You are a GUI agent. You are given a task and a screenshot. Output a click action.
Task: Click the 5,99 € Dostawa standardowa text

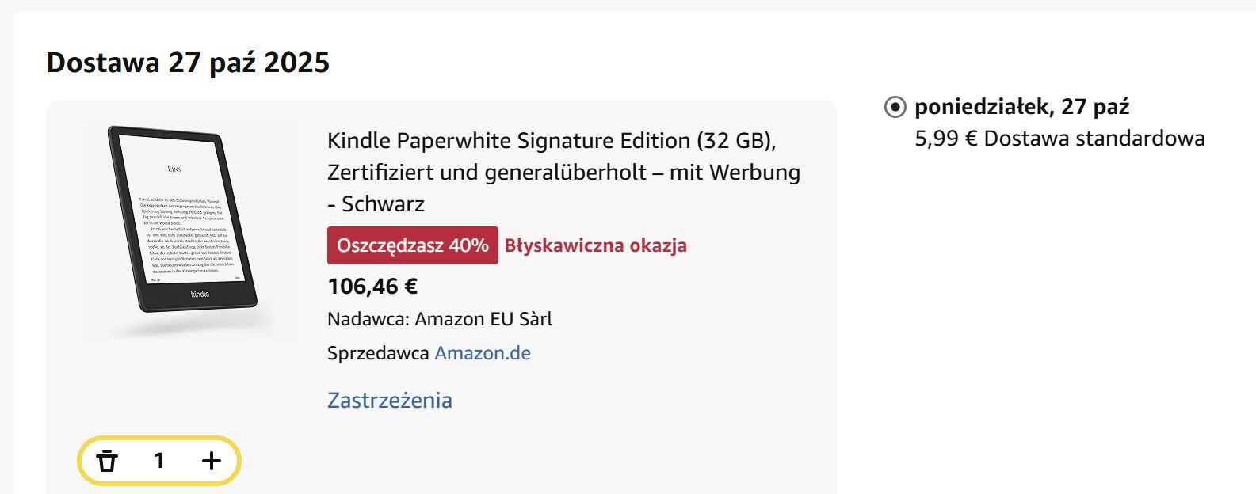(x=1059, y=139)
